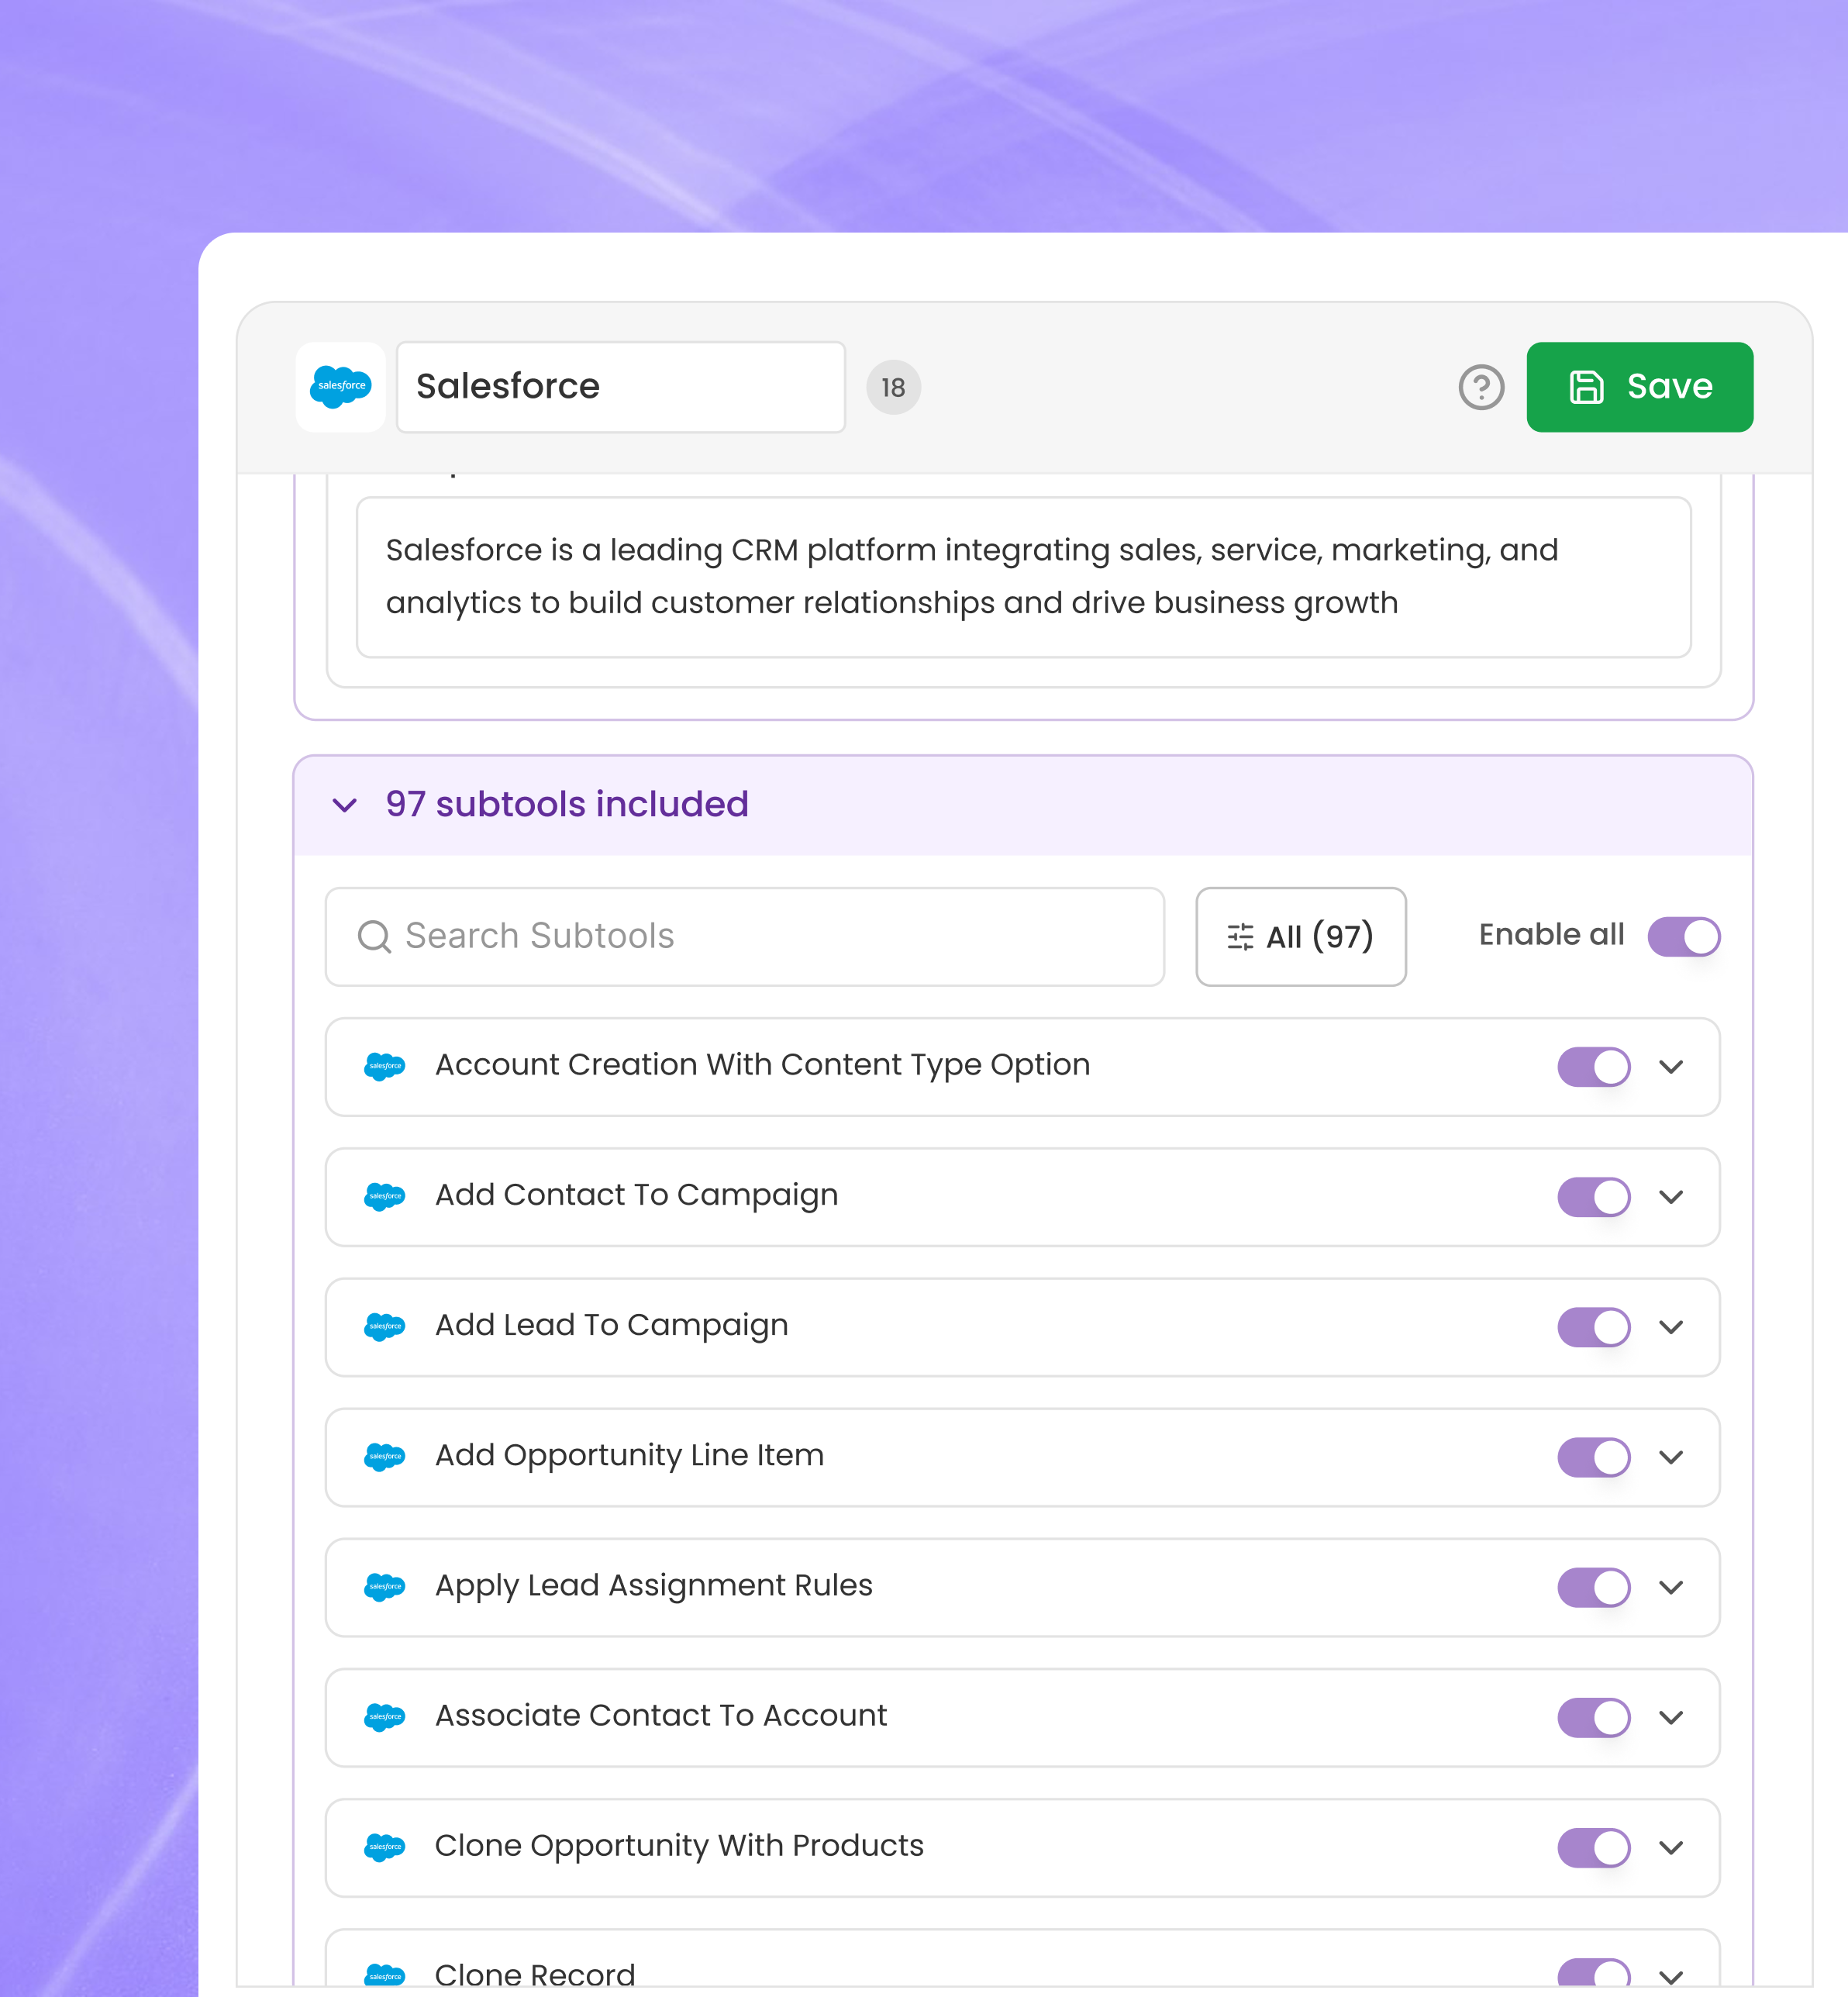
Task: Expand Clone Opportunity With Products details
Action: pyautogui.click(x=1671, y=1846)
